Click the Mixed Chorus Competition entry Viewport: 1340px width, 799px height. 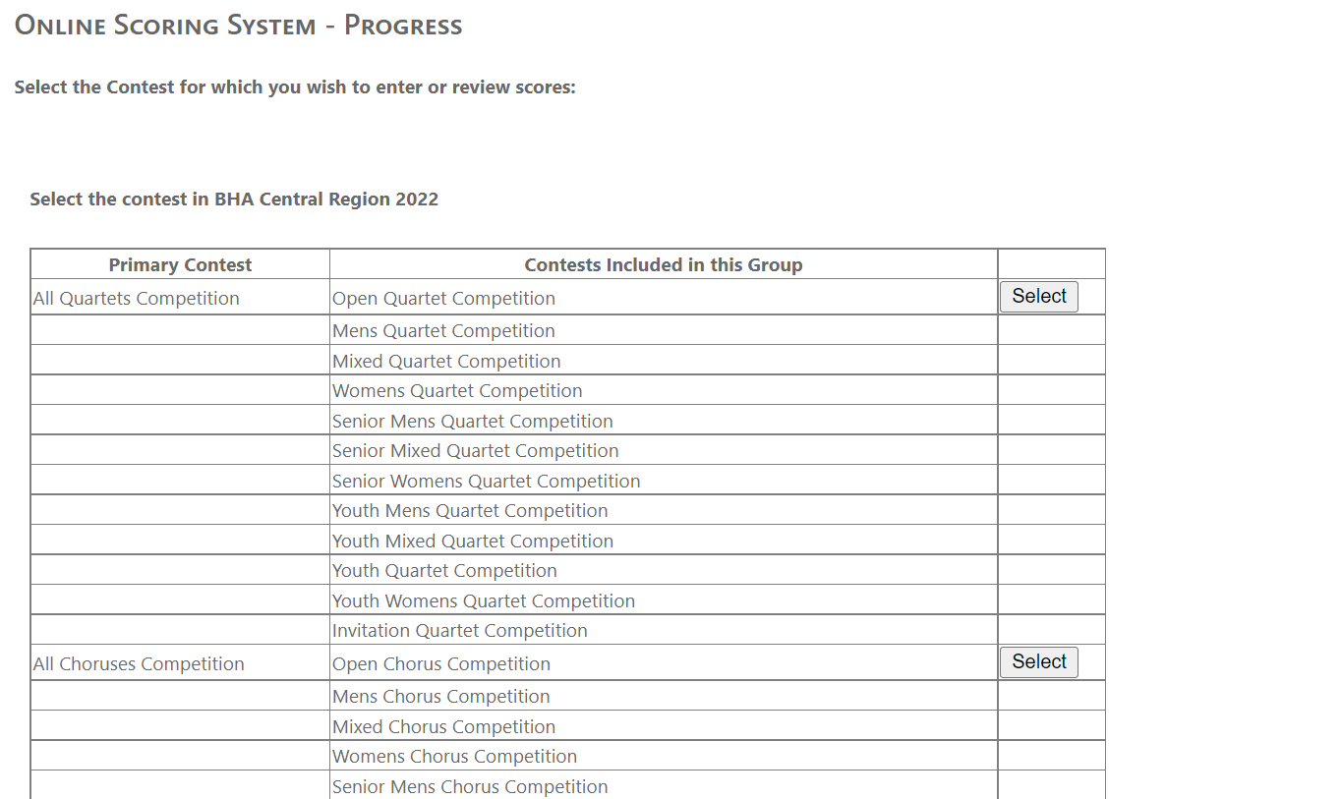coord(443,727)
